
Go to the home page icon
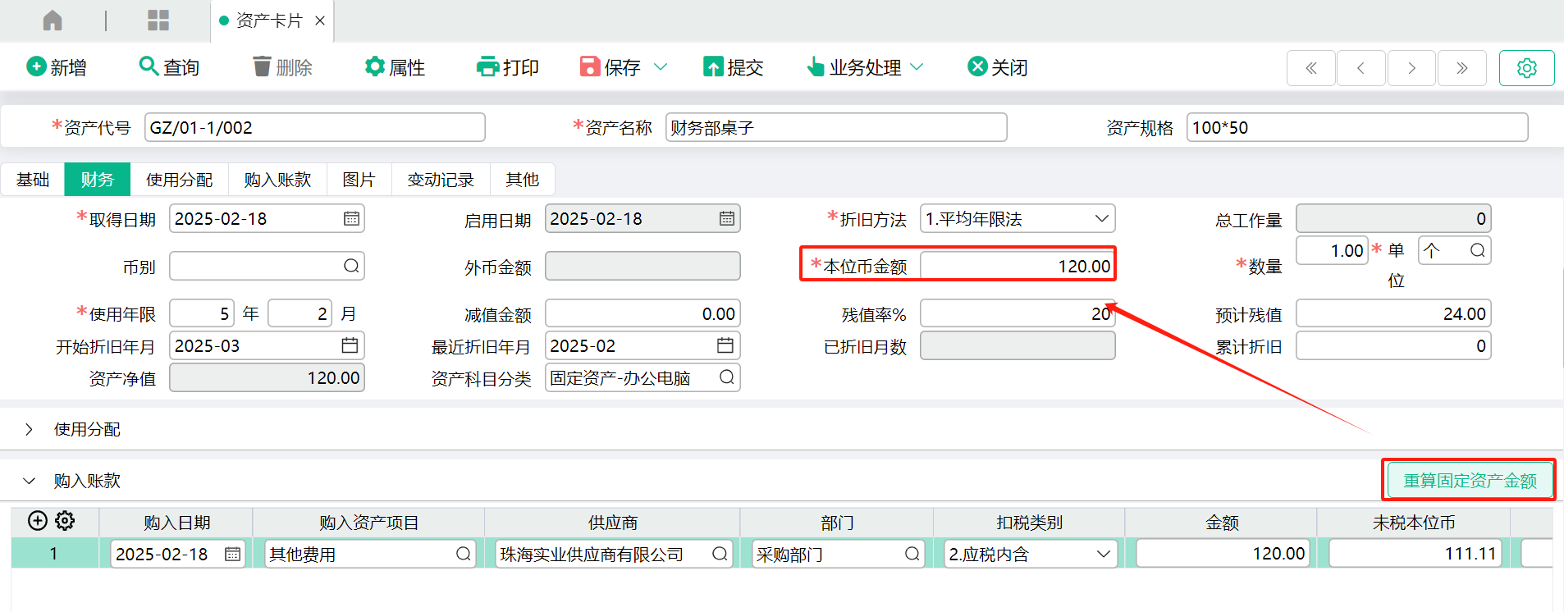click(x=53, y=21)
